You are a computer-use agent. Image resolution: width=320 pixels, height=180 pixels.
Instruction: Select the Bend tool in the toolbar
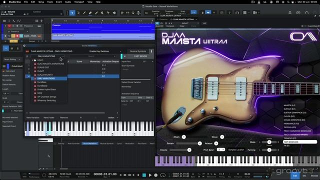(x=108, y=13)
